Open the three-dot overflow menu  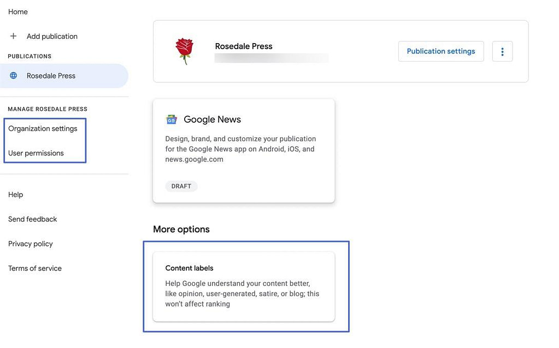coord(502,51)
